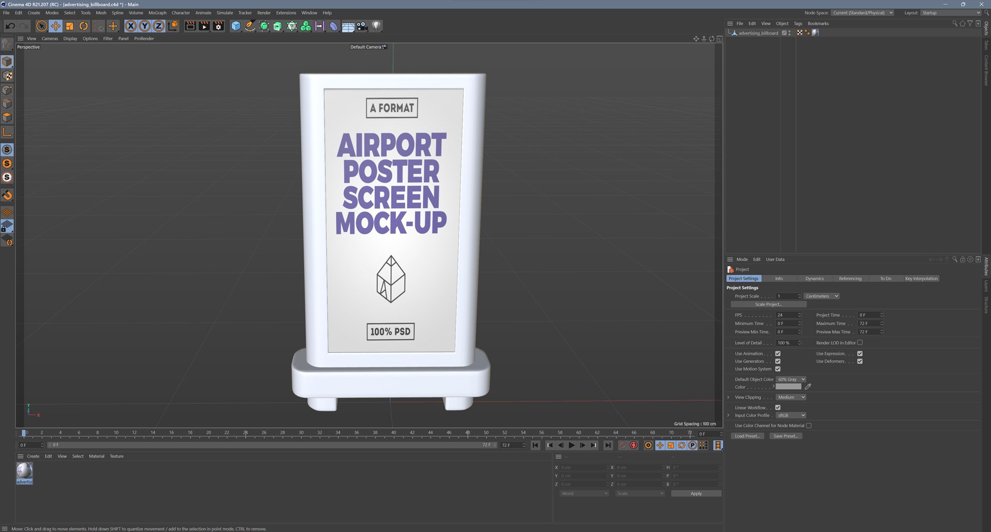Screen dimensions: 991x532
Task: Open the Centimeters unit dropdown
Action: [x=822, y=296]
